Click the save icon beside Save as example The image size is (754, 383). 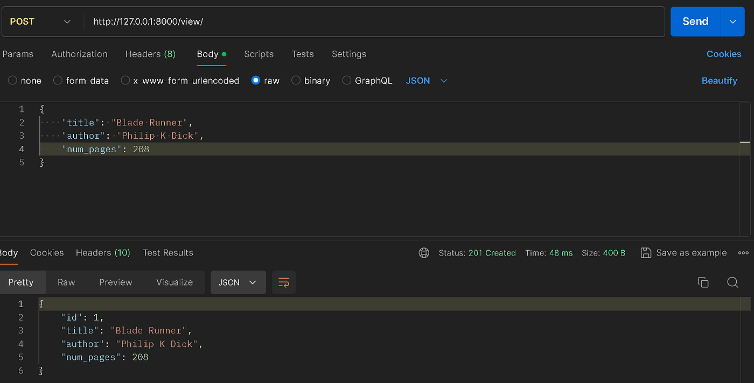click(x=646, y=253)
